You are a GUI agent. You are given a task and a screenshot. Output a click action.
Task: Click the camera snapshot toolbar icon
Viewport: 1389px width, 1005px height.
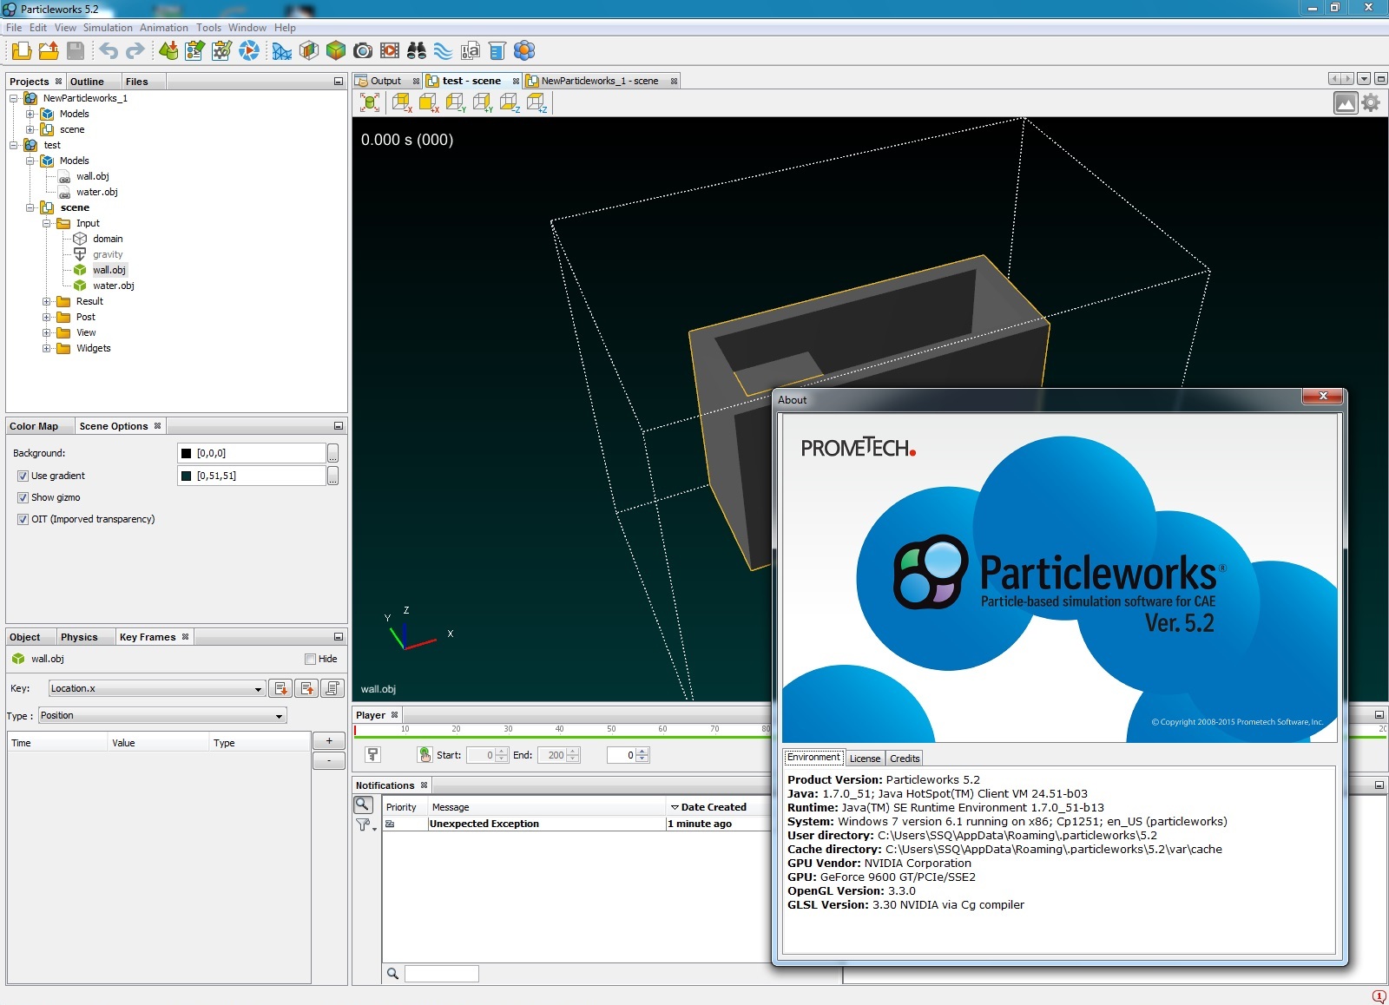[x=363, y=50]
